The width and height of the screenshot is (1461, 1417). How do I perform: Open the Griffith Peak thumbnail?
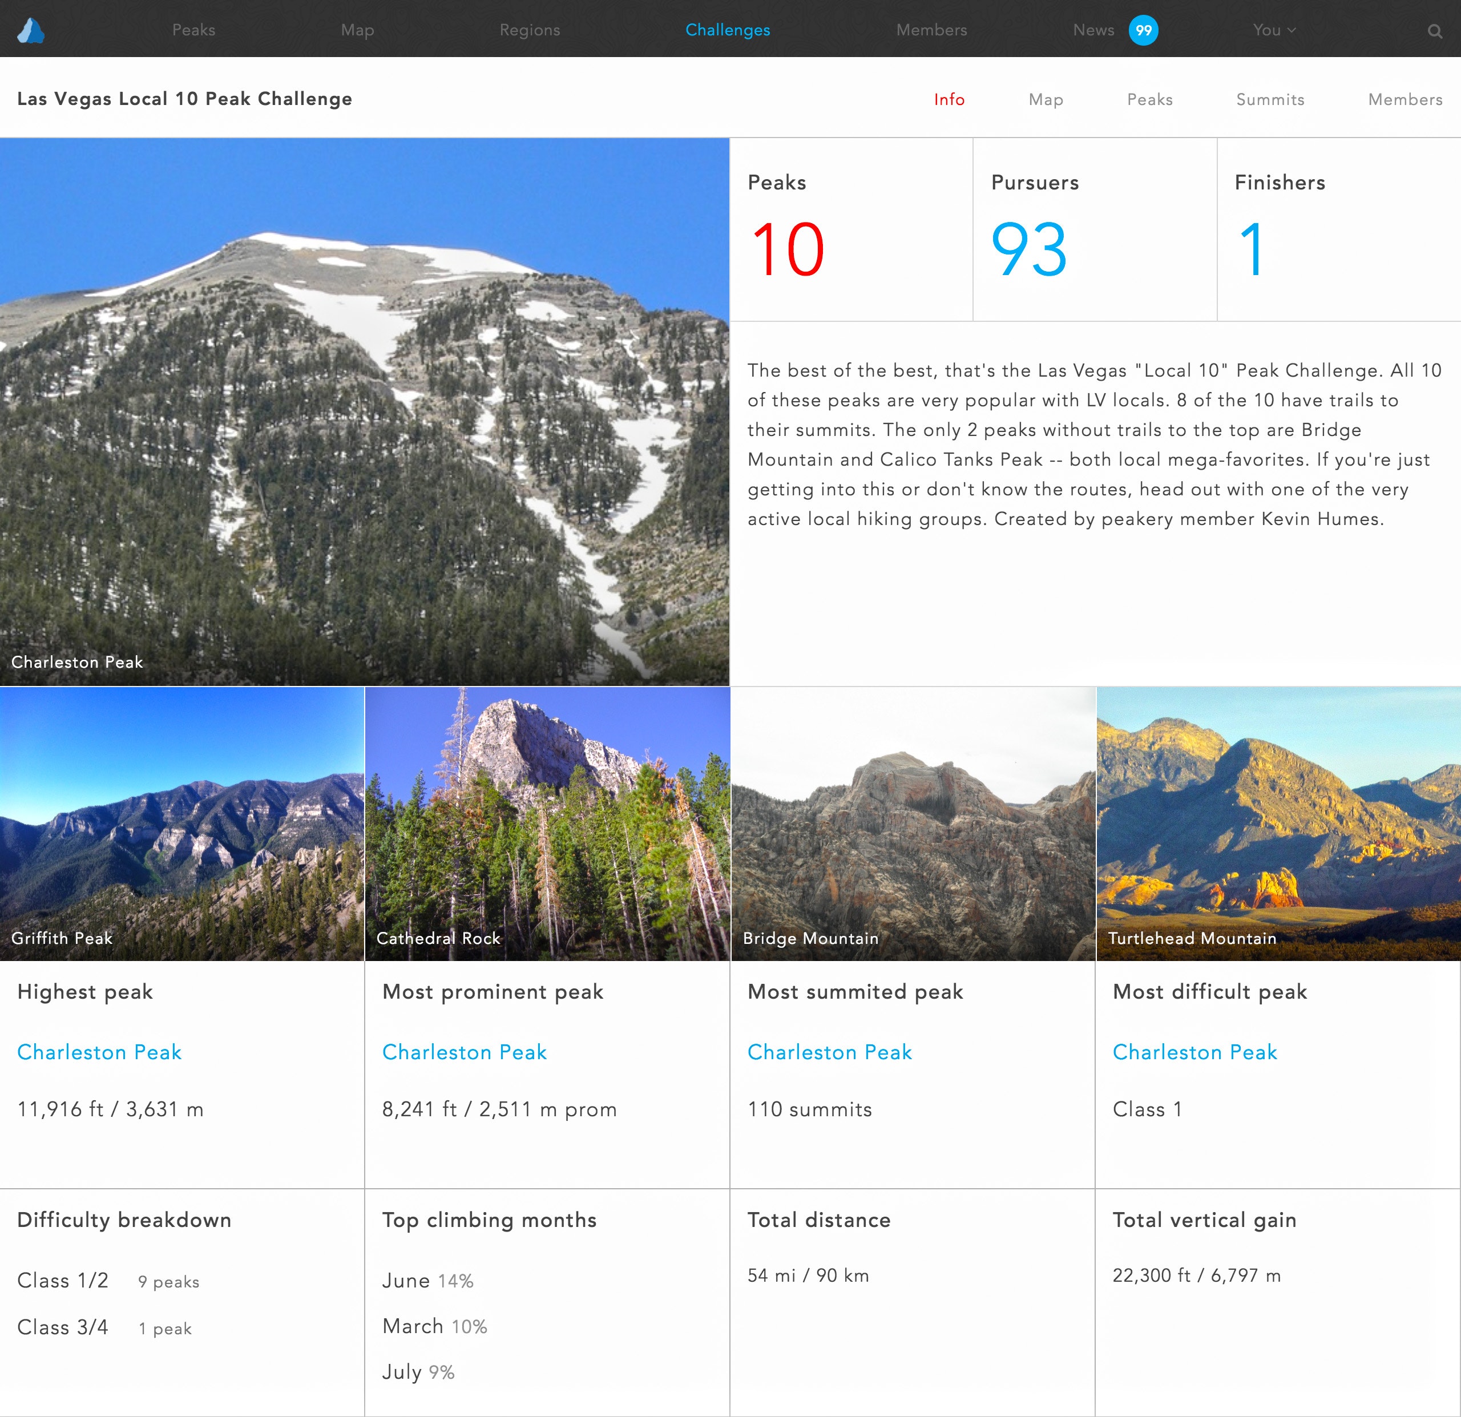[x=182, y=822]
